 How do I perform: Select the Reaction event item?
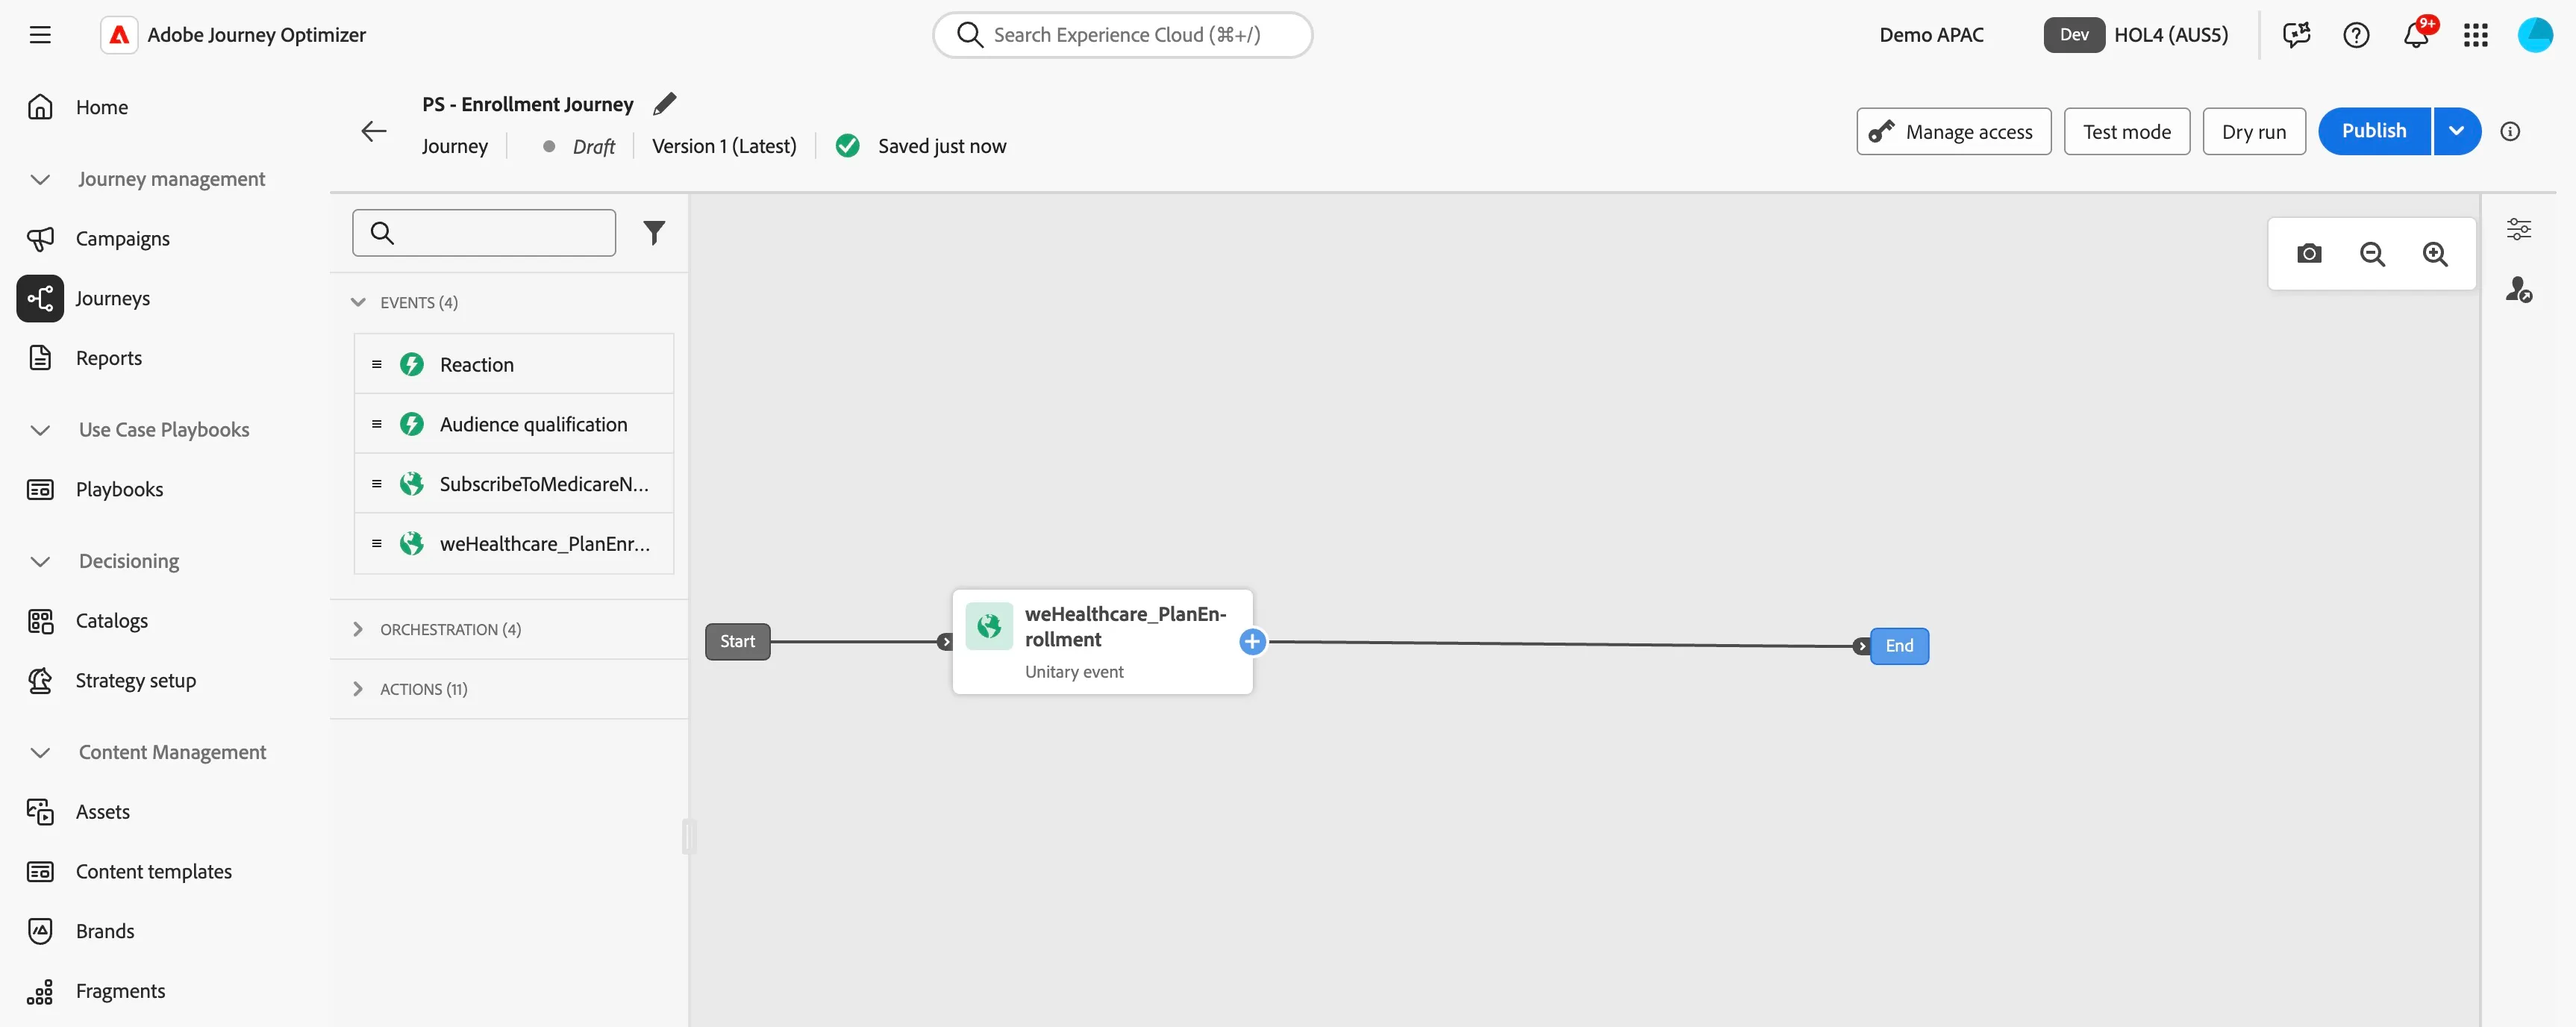[513, 364]
